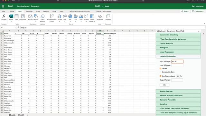Viewport: 206px width, 116px height.
Task: Insert an Area chart
Action: tap(81, 18)
